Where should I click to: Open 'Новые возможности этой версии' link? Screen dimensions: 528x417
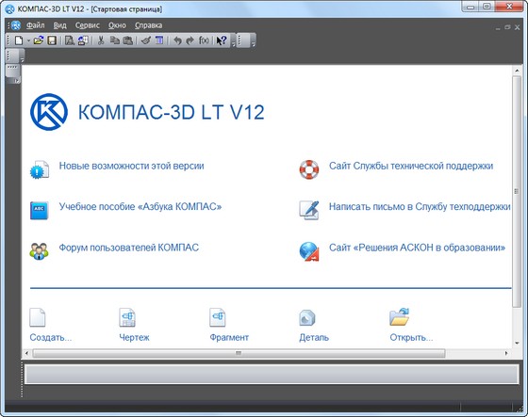coord(132,166)
